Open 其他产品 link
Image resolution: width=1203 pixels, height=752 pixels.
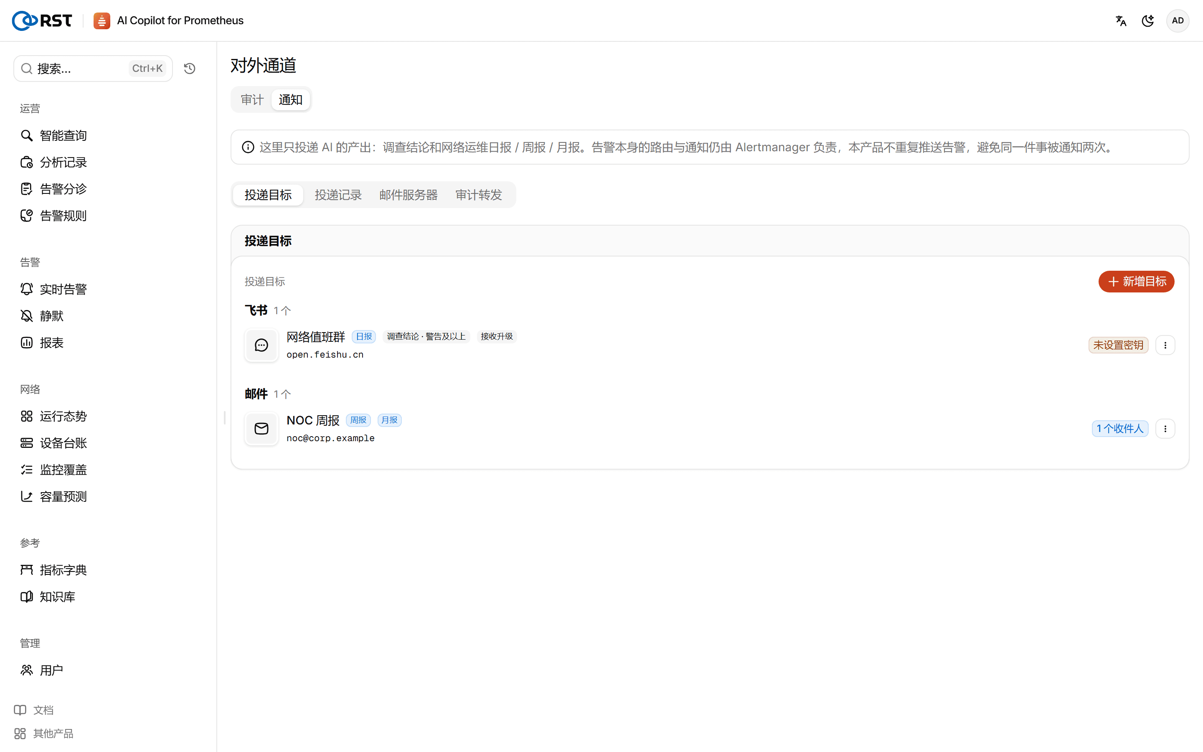(44, 734)
